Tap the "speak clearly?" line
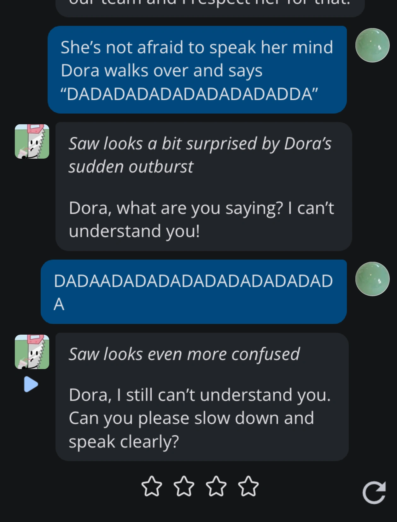The width and height of the screenshot is (397, 522). (x=124, y=441)
